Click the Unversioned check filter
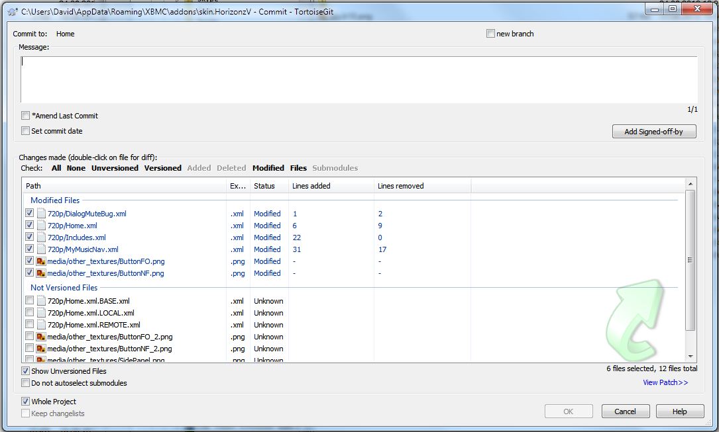Viewport: 719px width, 432px height. click(x=115, y=168)
